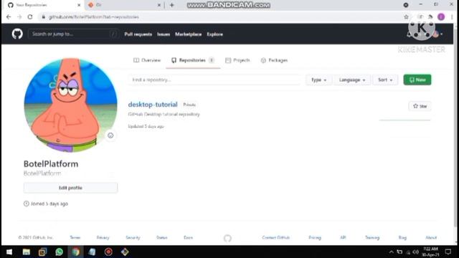Open the Pricing footer link
The height and width of the screenshot is (258, 459).
[315, 237]
